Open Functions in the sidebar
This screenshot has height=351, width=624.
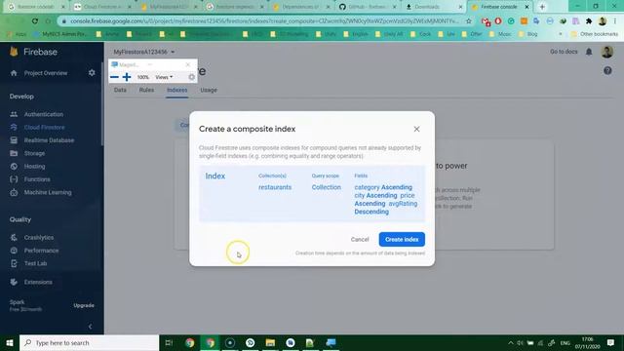pos(37,179)
